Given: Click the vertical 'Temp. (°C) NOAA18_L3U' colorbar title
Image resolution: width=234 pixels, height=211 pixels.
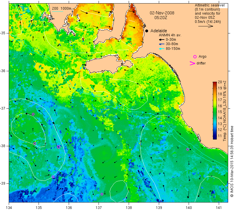Looking at the screenshot, I should pyautogui.click(x=225, y=111).
